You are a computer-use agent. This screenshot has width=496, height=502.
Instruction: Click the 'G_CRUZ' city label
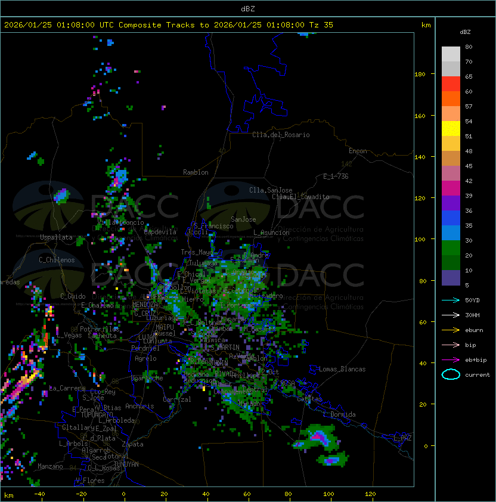tap(145, 313)
